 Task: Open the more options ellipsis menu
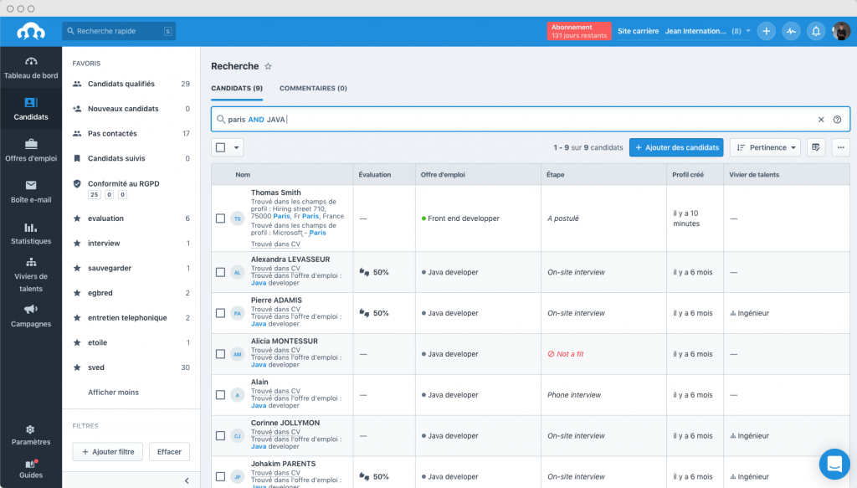(x=840, y=147)
